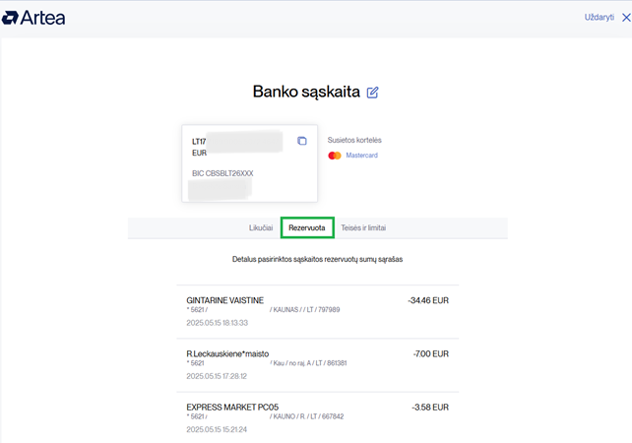632x443 pixels.
Task: Open the Teisės ir limitai tab
Action: pyautogui.click(x=363, y=227)
